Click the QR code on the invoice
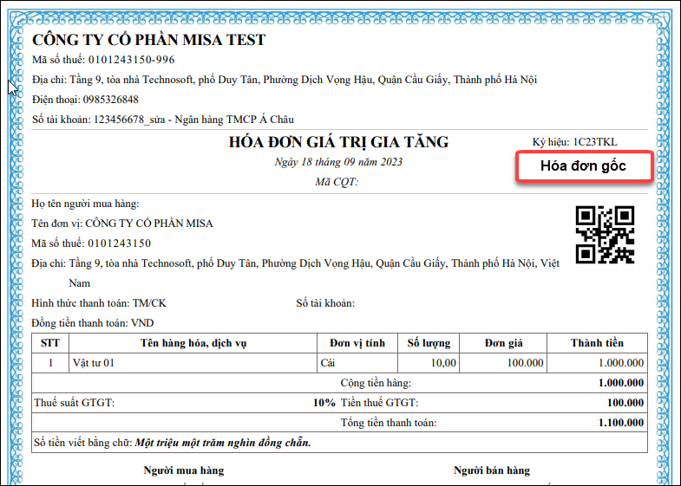The height and width of the screenshot is (486, 681). [605, 234]
